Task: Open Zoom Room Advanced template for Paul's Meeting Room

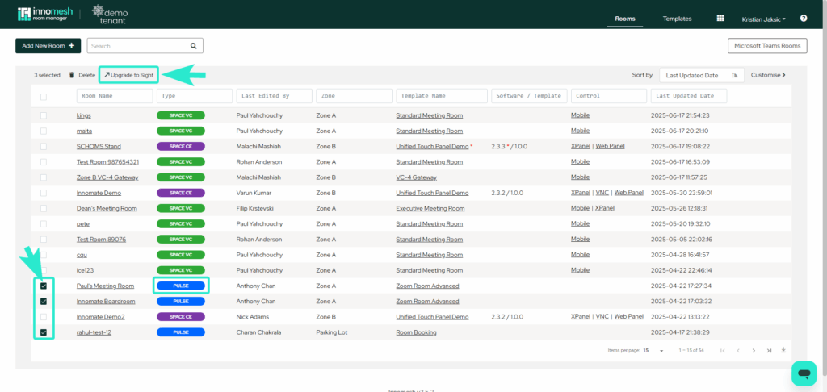Action: (427, 286)
